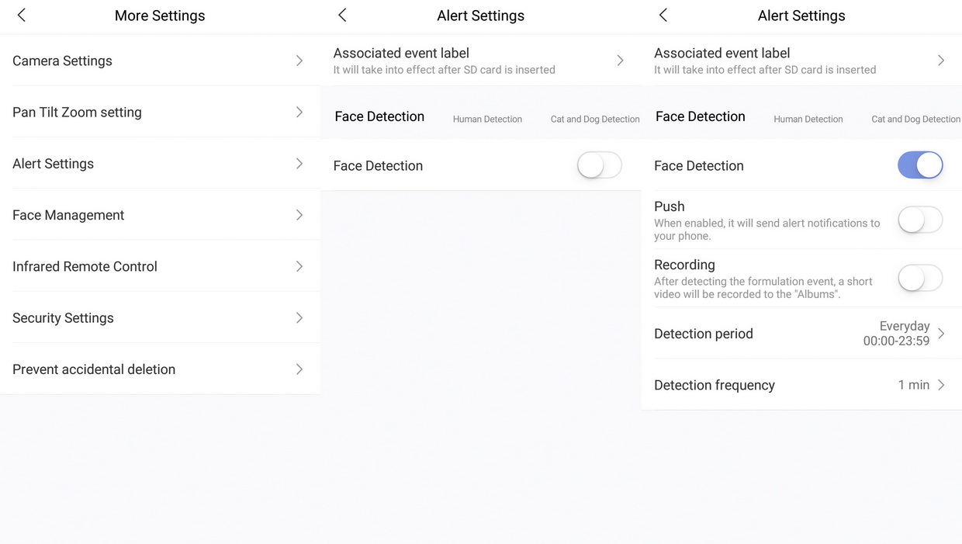Turn off the enabled Face Detection toggle
The image size is (962, 544).
[x=919, y=165]
